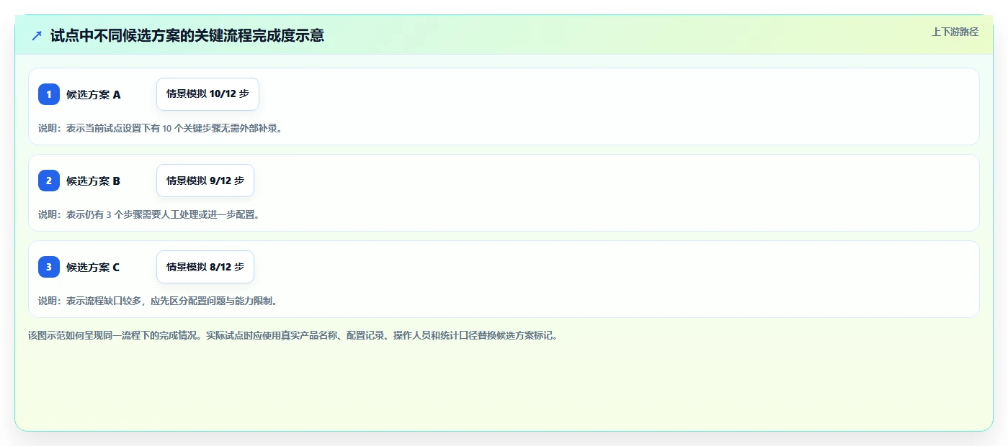Click the 候选方案 B label

94,181
